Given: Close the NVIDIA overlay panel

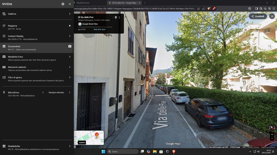Looking at the screenshot, I should point(70,4).
